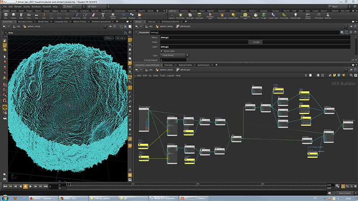Add a Switcher from the shelf
Image resolution: width=358 pixels, height=201 pixels.
click(x=328, y=16)
